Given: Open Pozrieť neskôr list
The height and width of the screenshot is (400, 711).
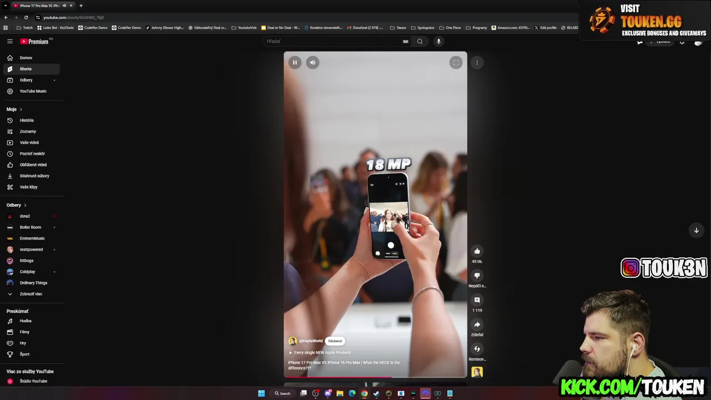Looking at the screenshot, I should pyautogui.click(x=31, y=154).
